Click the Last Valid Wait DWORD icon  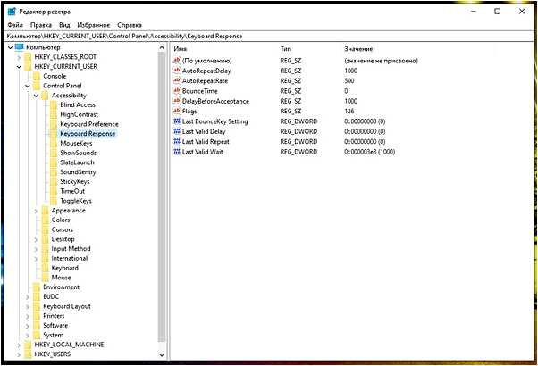click(x=176, y=152)
